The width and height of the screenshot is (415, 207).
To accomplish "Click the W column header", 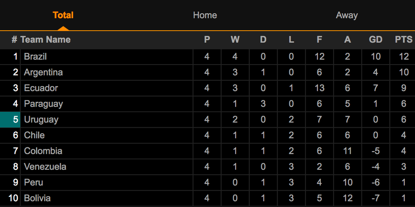I will point(235,40).
